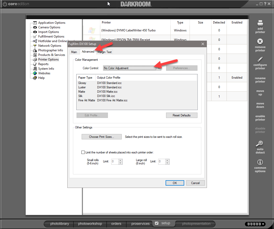Open the Color Control dropdown
This screenshot has height=229, width=274.
pos(159,68)
